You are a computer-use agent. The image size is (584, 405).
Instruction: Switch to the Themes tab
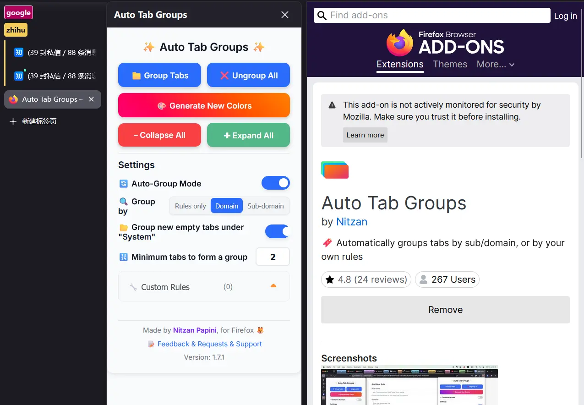click(450, 65)
